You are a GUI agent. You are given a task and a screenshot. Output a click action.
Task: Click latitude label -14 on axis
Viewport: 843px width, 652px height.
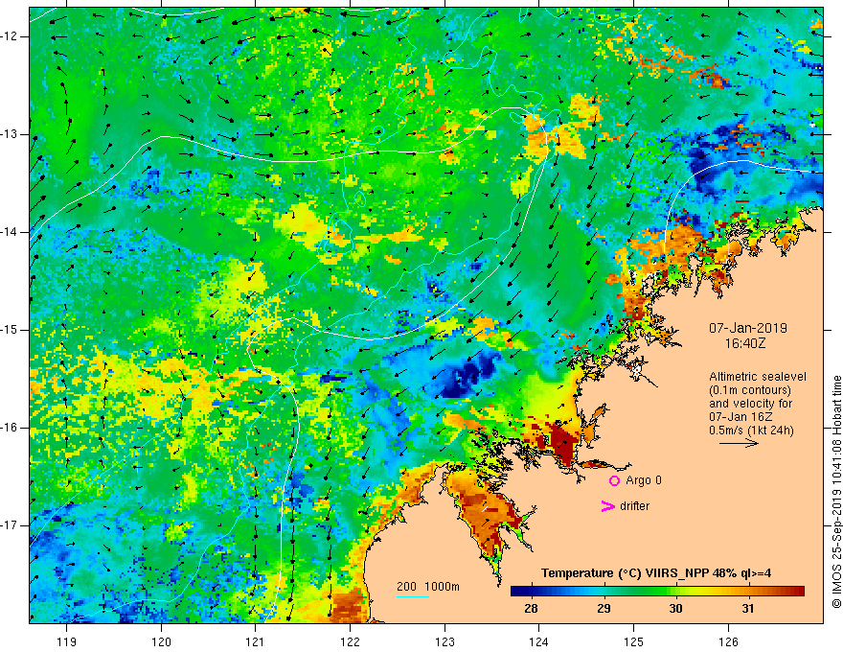pyautogui.click(x=10, y=232)
